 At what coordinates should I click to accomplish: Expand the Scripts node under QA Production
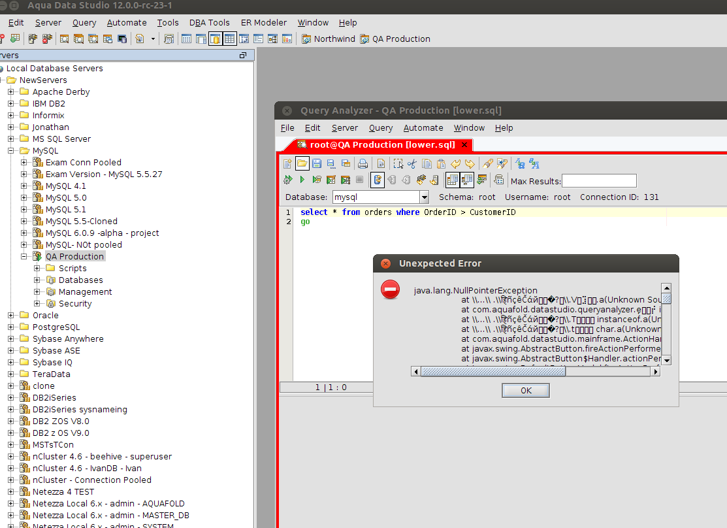pos(37,268)
